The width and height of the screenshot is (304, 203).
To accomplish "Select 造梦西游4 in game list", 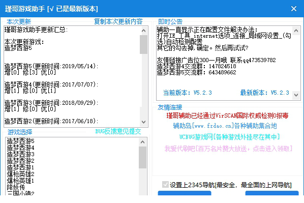I will point(20,148).
